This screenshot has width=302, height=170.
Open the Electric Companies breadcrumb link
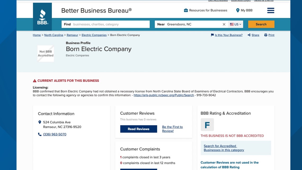[94, 35]
